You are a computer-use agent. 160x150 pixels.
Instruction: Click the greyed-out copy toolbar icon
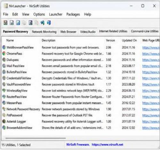(x=24, y=23)
